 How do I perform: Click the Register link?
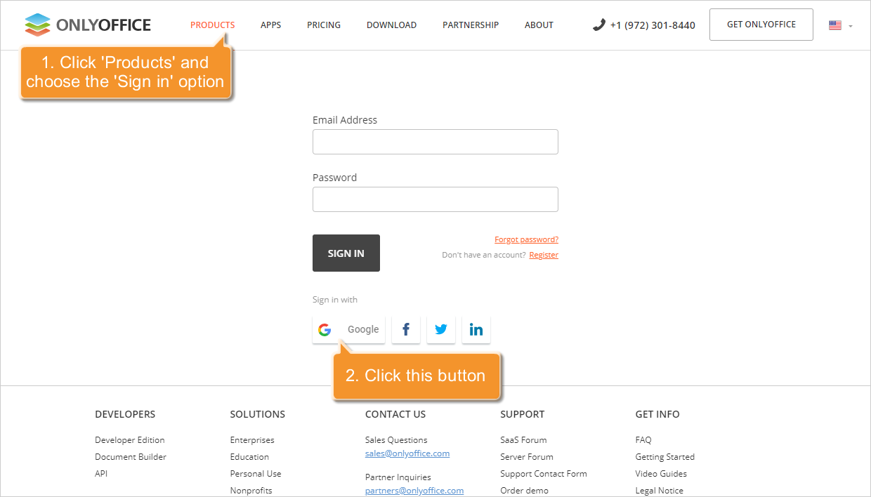coord(543,254)
